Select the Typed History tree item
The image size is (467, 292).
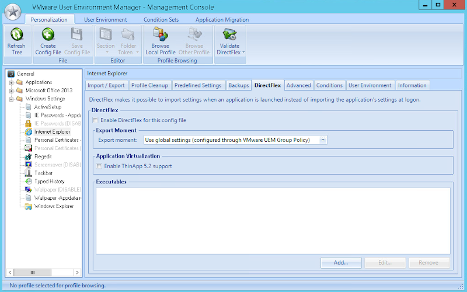pyautogui.click(x=50, y=181)
